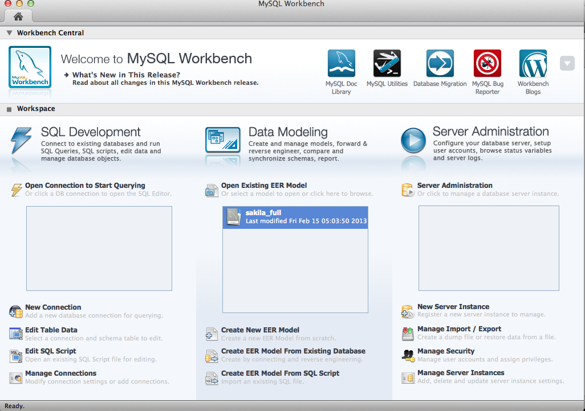The image size is (585, 411).
Task: Click the New Server Instance icon
Action: (408, 311)
